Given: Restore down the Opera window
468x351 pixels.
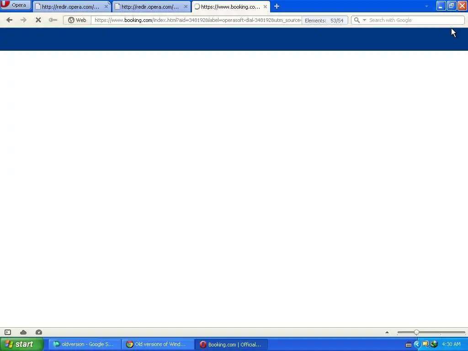Looking at the screenshot, I should [x=452, y=6].
